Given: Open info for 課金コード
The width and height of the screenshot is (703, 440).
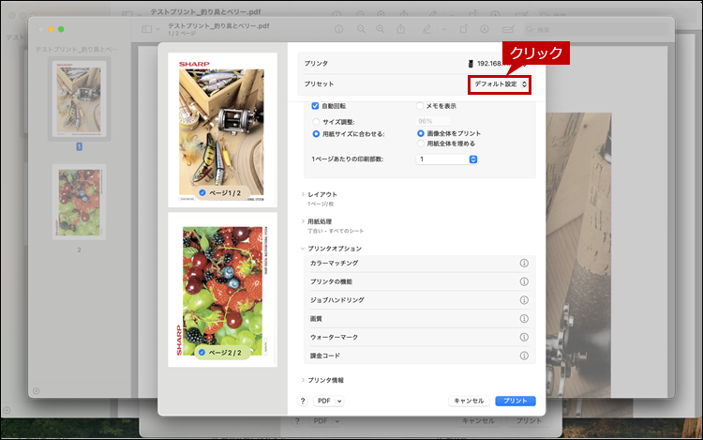Looking at the screenshot, I should pos(524,356).
